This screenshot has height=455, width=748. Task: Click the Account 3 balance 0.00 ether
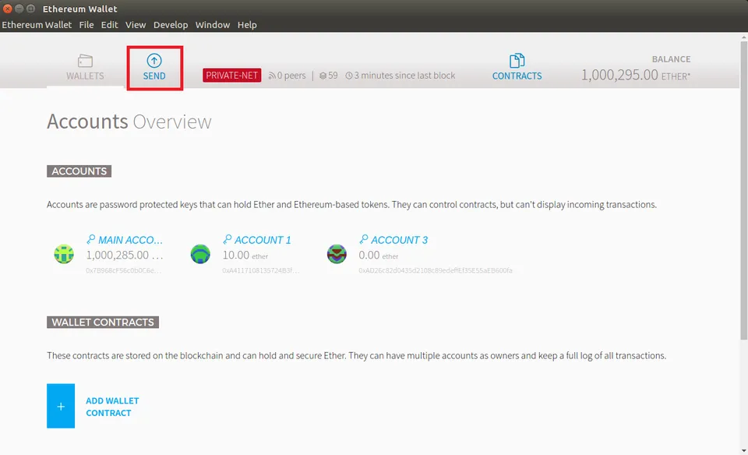point(379,256)
